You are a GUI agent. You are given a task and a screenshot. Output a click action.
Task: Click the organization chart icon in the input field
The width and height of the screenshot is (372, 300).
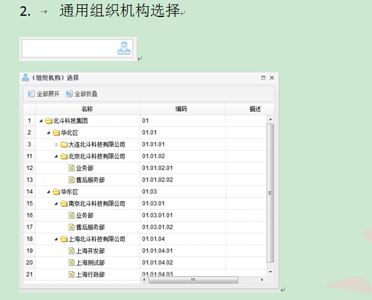click(124, 48)
